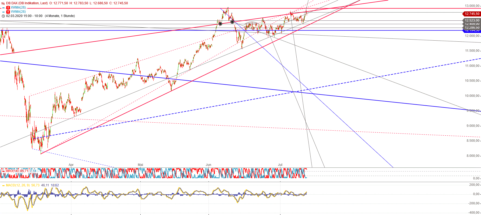Click the red line marker beside ARO(14)

pos(3,171)
